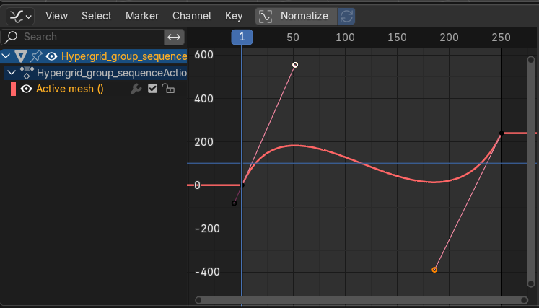Uncheck the Active mesh mute checkbox
This screenshot has height=308, width=539.
click(152, 89)
